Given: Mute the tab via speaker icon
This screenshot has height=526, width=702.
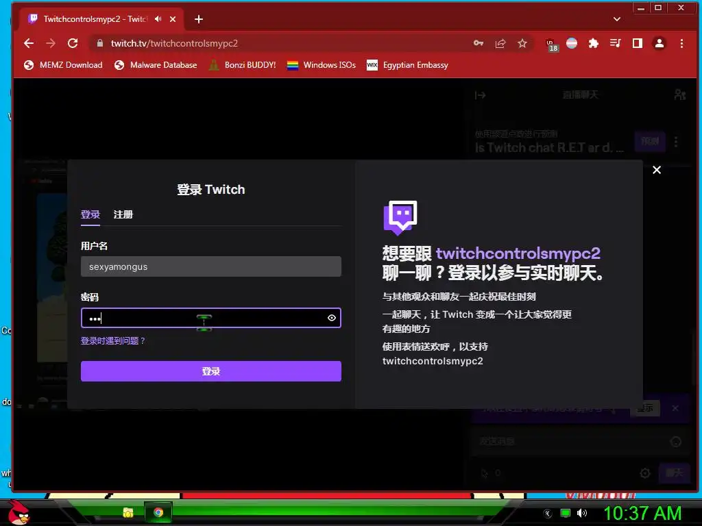Looking at the screenshot, I should (158, 19).
